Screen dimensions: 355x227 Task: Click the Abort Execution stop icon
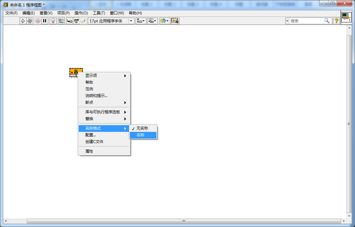tap(38, 21)
